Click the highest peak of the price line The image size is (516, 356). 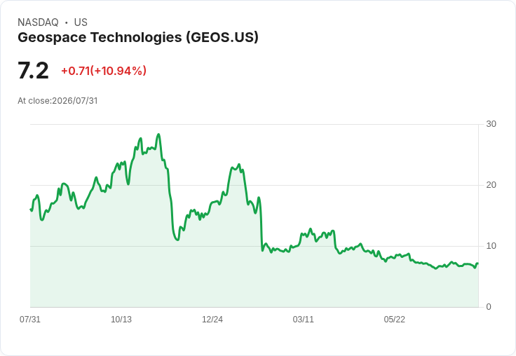(158, 135)
